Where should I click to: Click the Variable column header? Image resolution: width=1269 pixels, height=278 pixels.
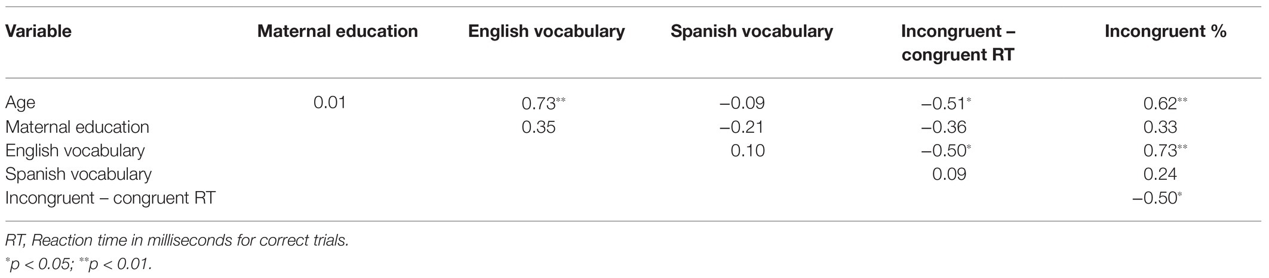[x=38, y=32]
